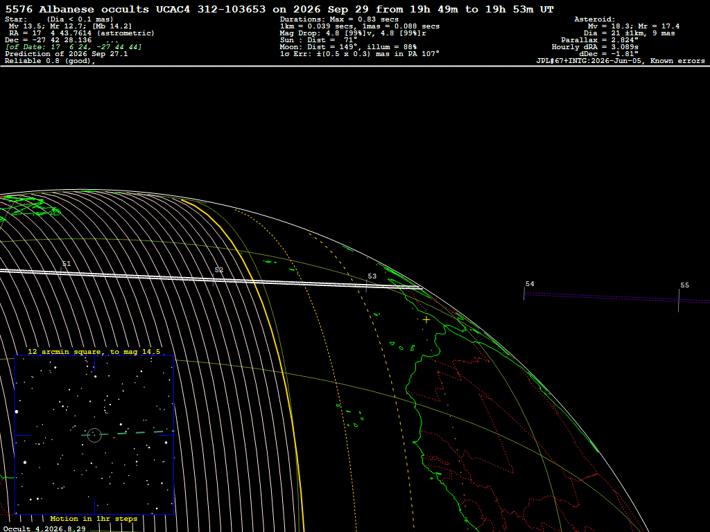Click the 52 minute time marker

pos(219,270)
